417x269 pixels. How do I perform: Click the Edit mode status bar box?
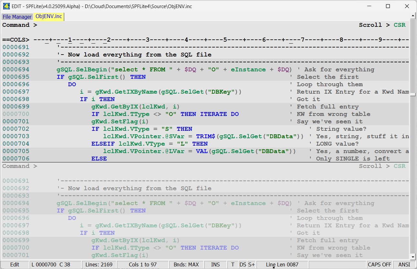click(15, 264)
